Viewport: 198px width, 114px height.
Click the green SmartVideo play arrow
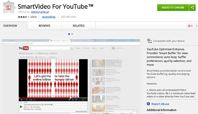21,107
